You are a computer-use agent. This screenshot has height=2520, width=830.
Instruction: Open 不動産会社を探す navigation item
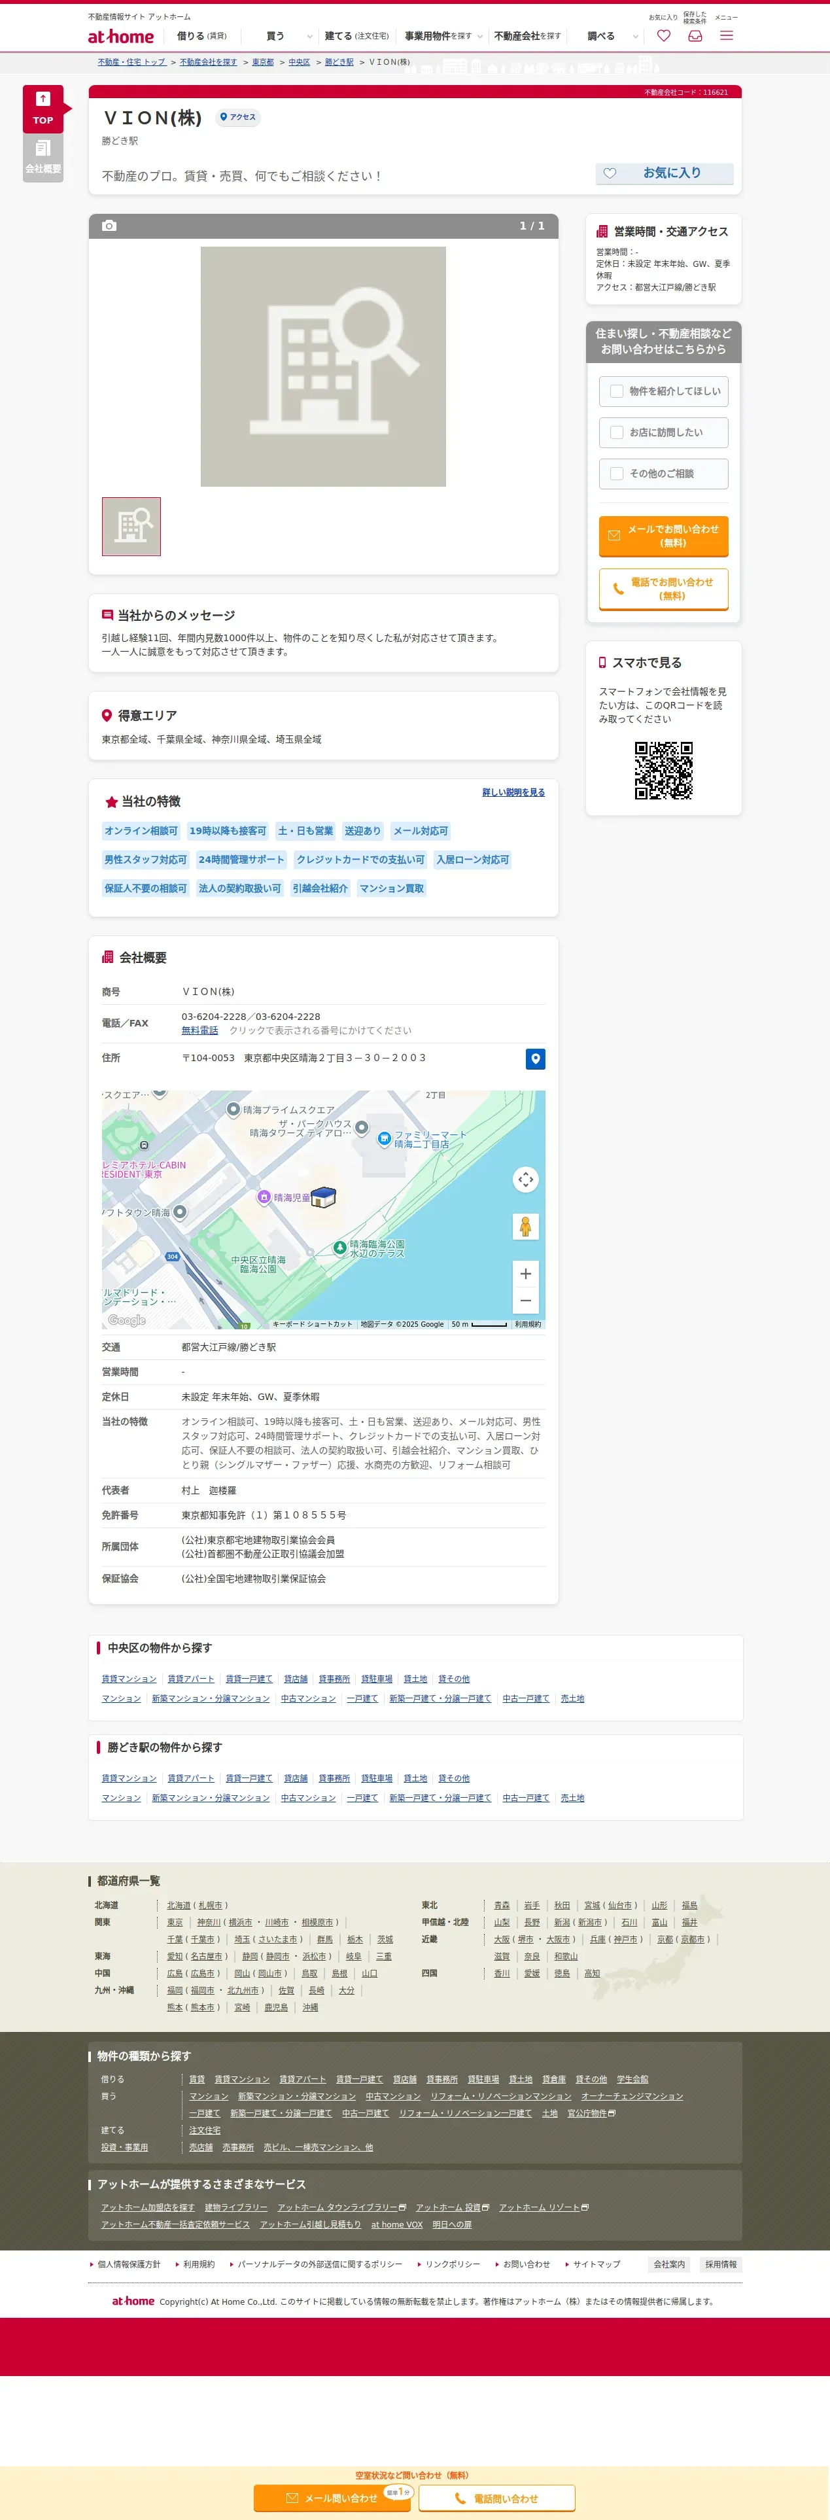click(528, 36)
